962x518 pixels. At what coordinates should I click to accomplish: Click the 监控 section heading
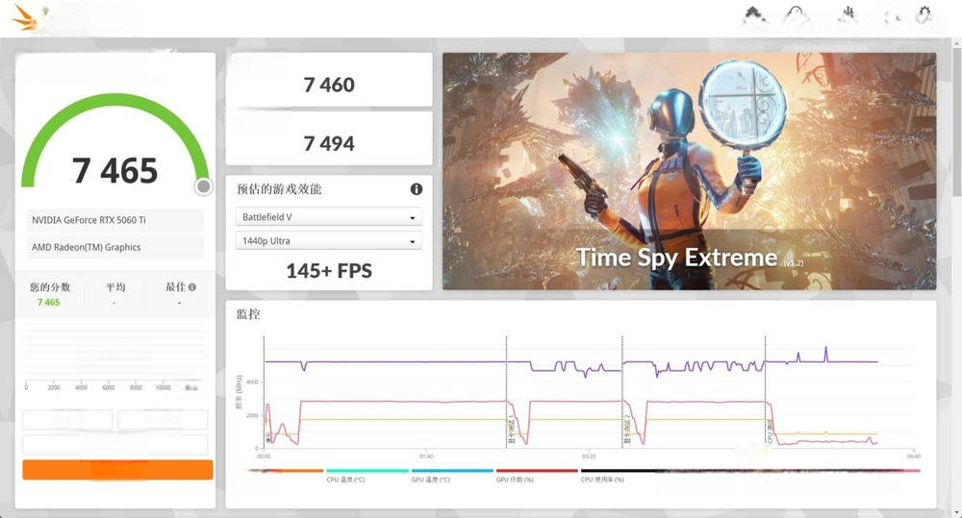pos(248,314)
